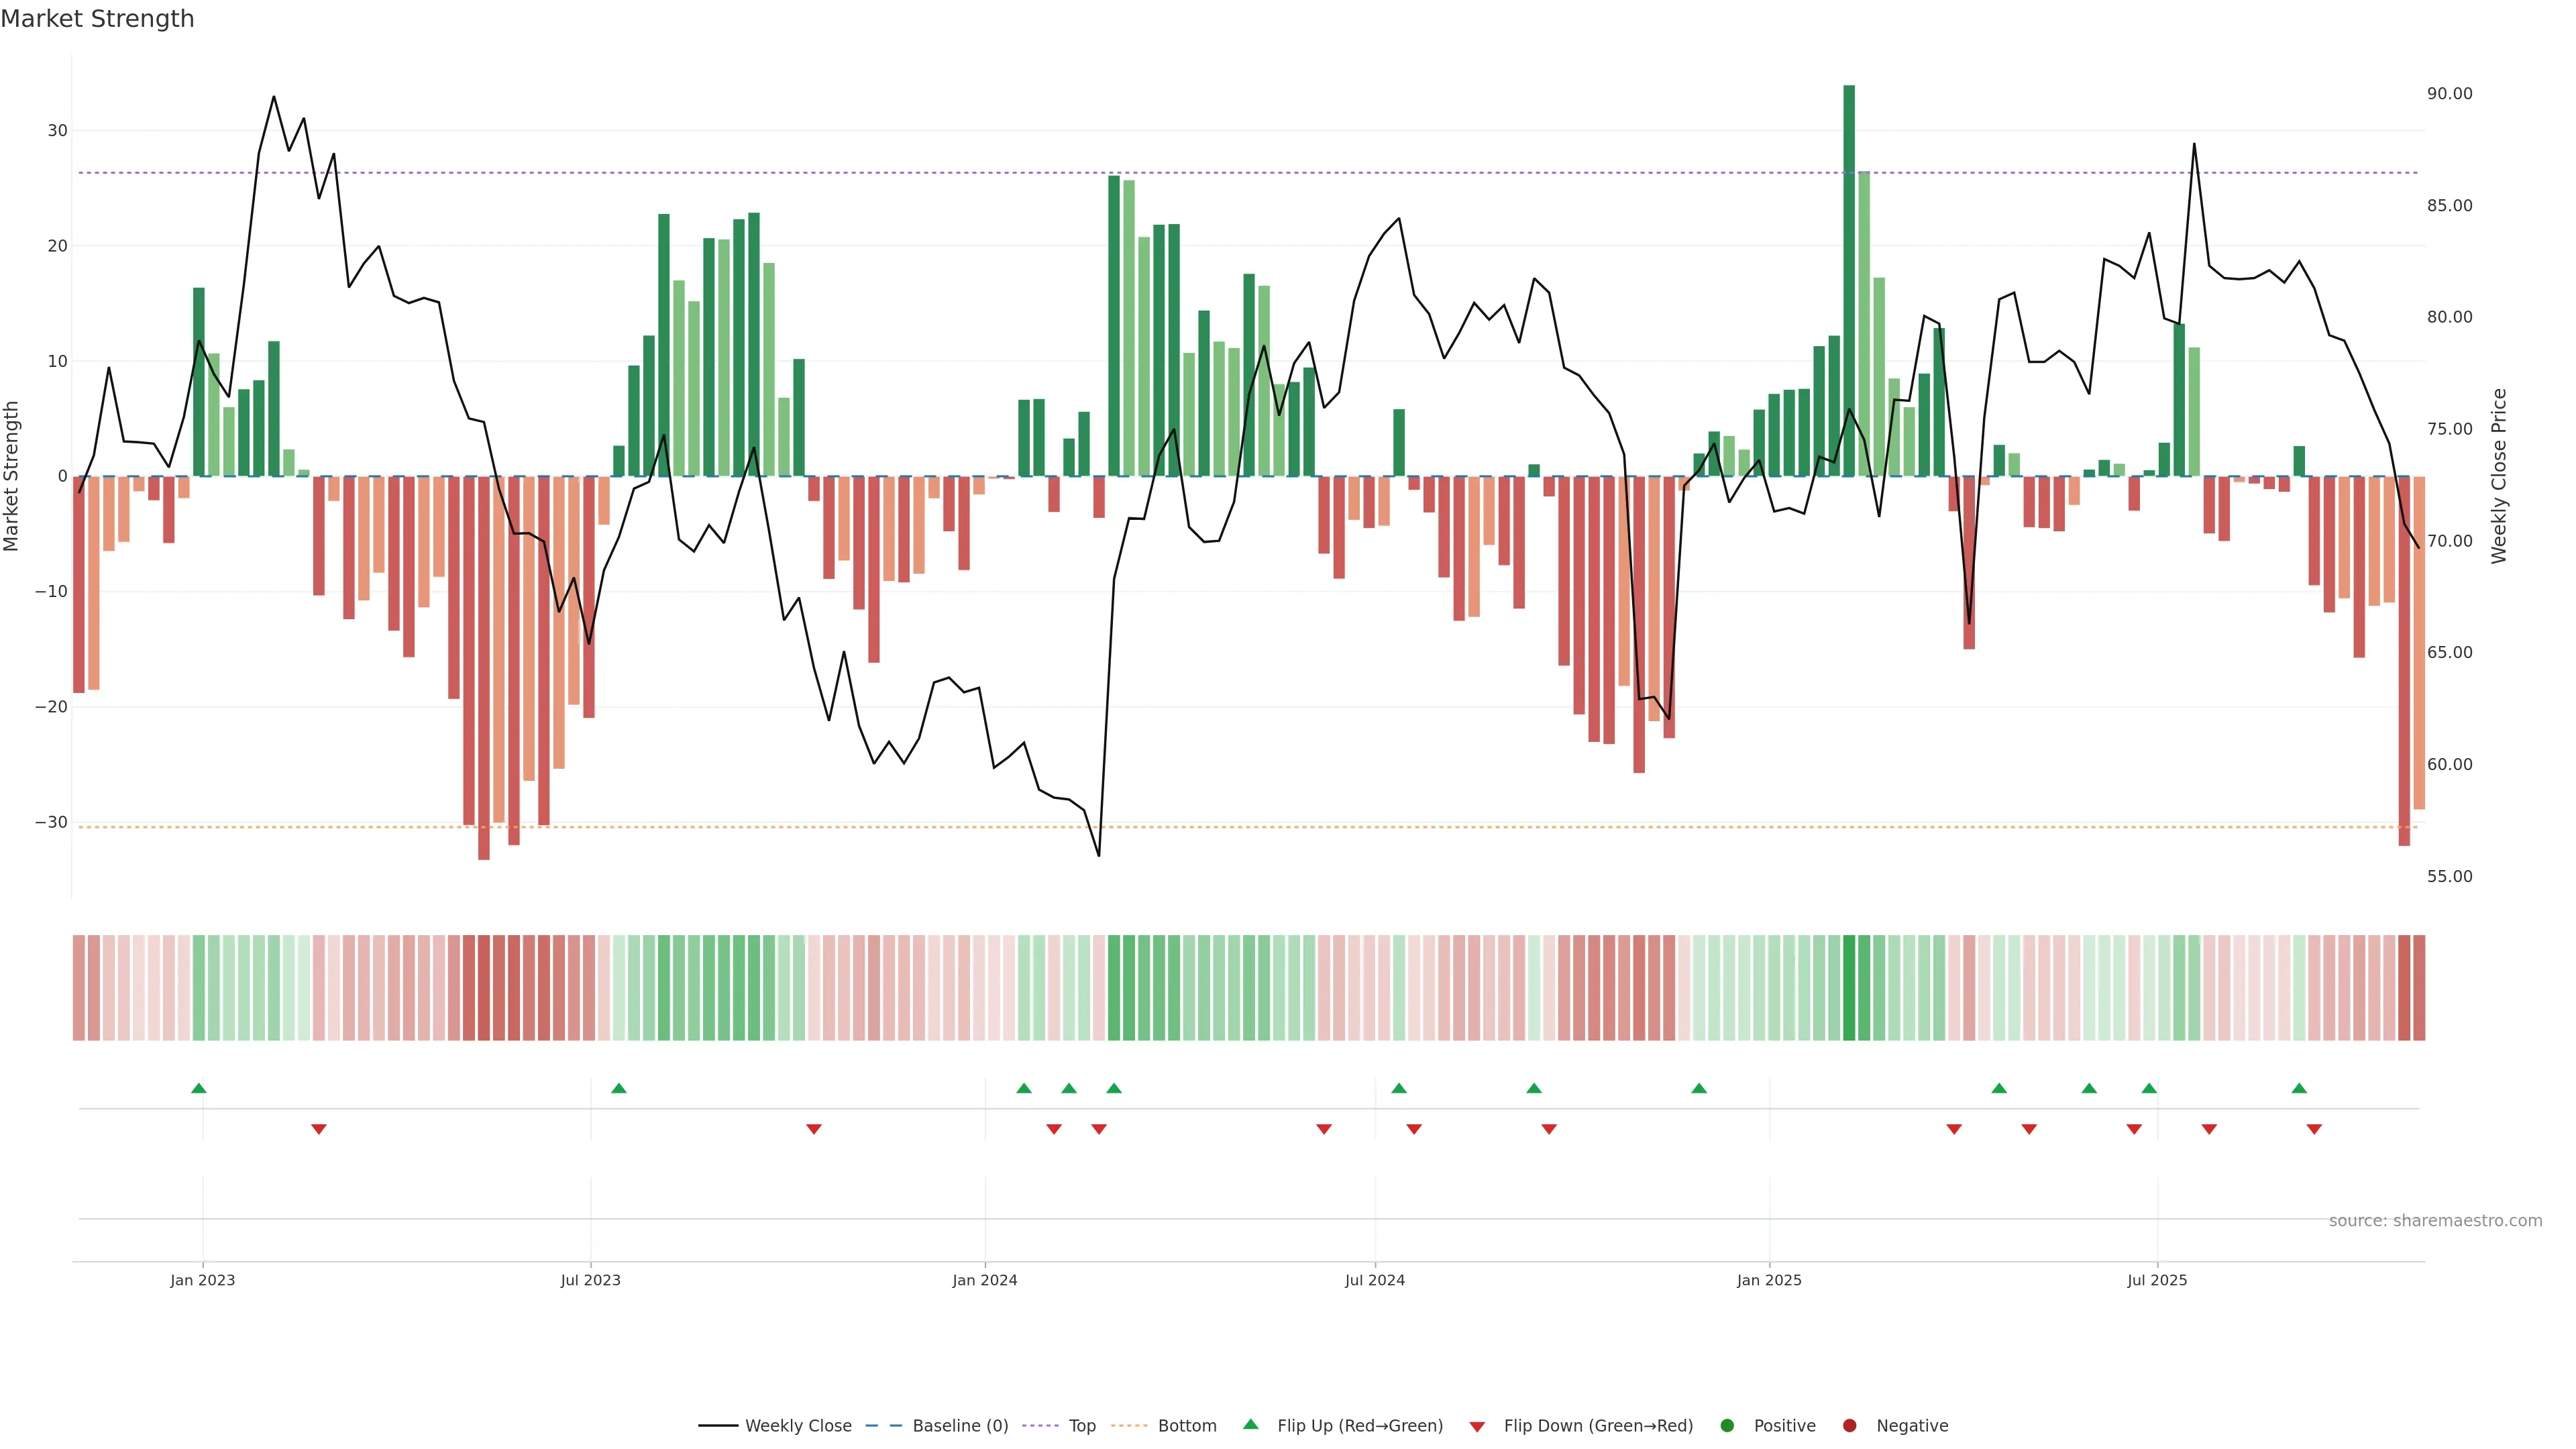Click the Weekly Close Price axis title
This screenshot has height=1449, width=2576.
(2499, 476)
